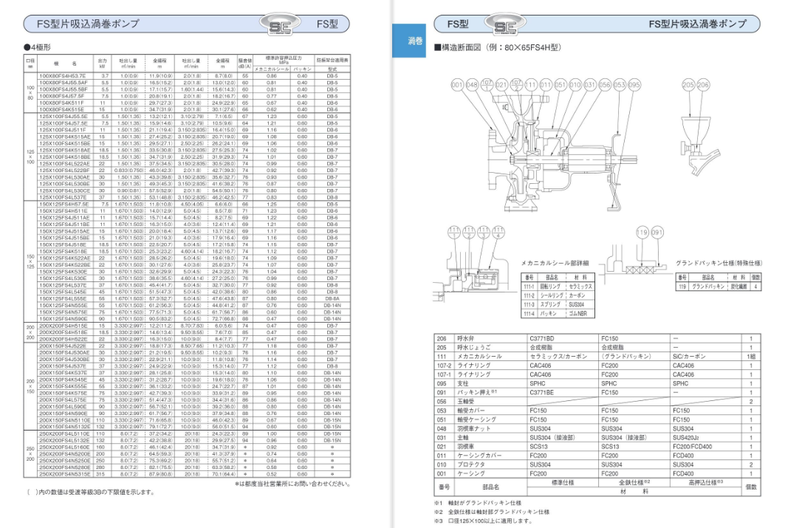Click the DB-8A cell in vibration base column

[332, 298]
